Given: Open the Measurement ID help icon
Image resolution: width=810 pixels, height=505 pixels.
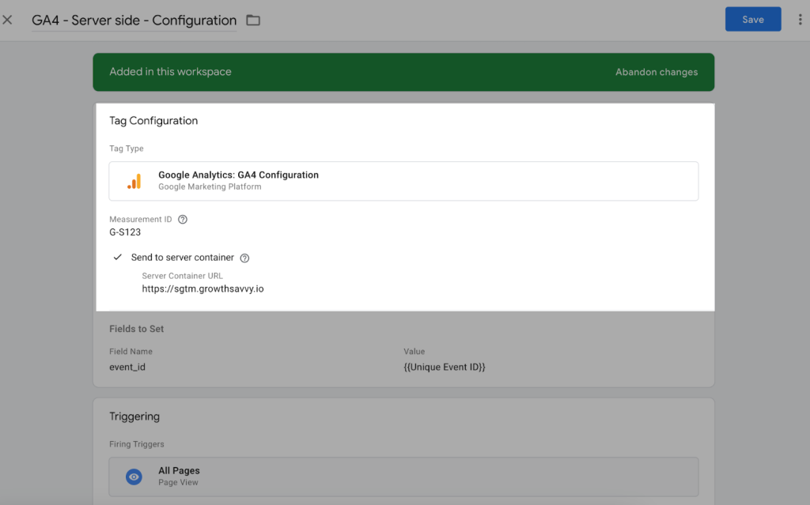Looking at the screenshot, I should (183, 220).
